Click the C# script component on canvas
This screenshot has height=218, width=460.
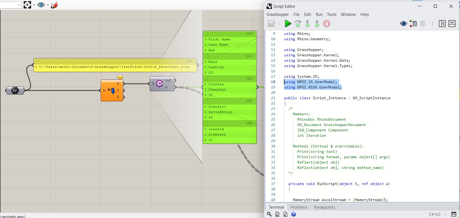coord(160,84)
